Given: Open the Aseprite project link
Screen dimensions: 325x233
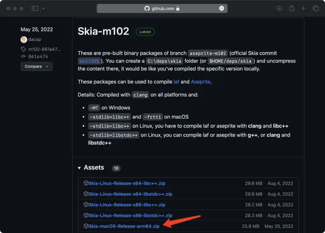Looking at the screenshot, I should (x=200, y=82).
